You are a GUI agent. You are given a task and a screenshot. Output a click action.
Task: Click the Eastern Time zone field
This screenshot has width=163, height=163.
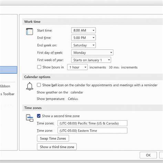pyautogui.click(x=93, y=131)
